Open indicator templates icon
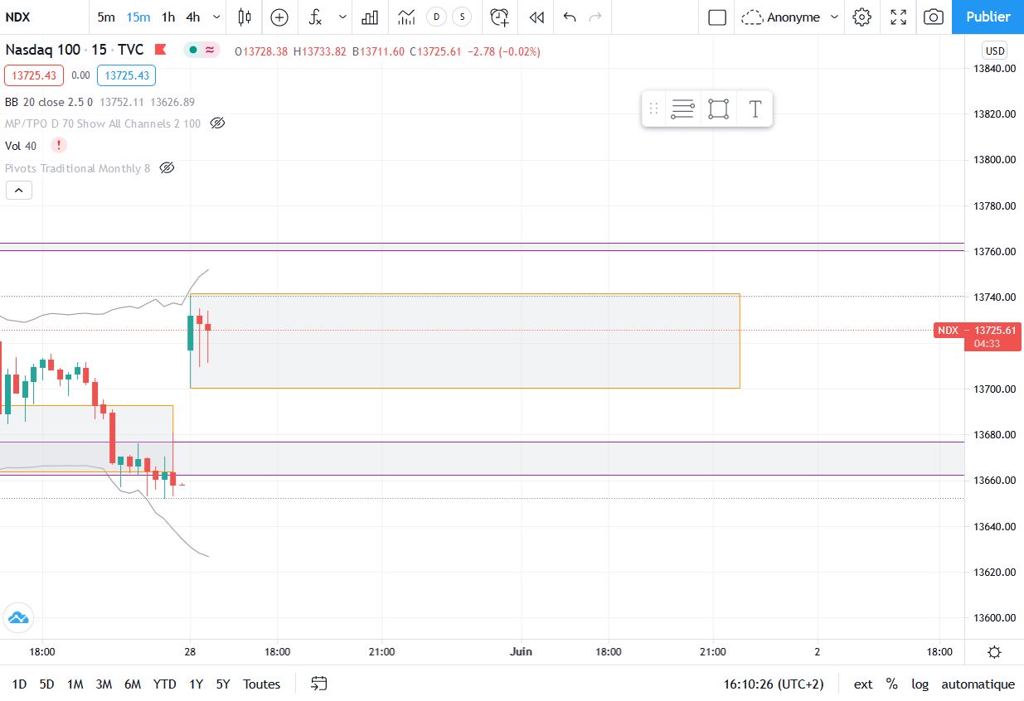This screenshot has width=1024, height=701. [406, 17]
